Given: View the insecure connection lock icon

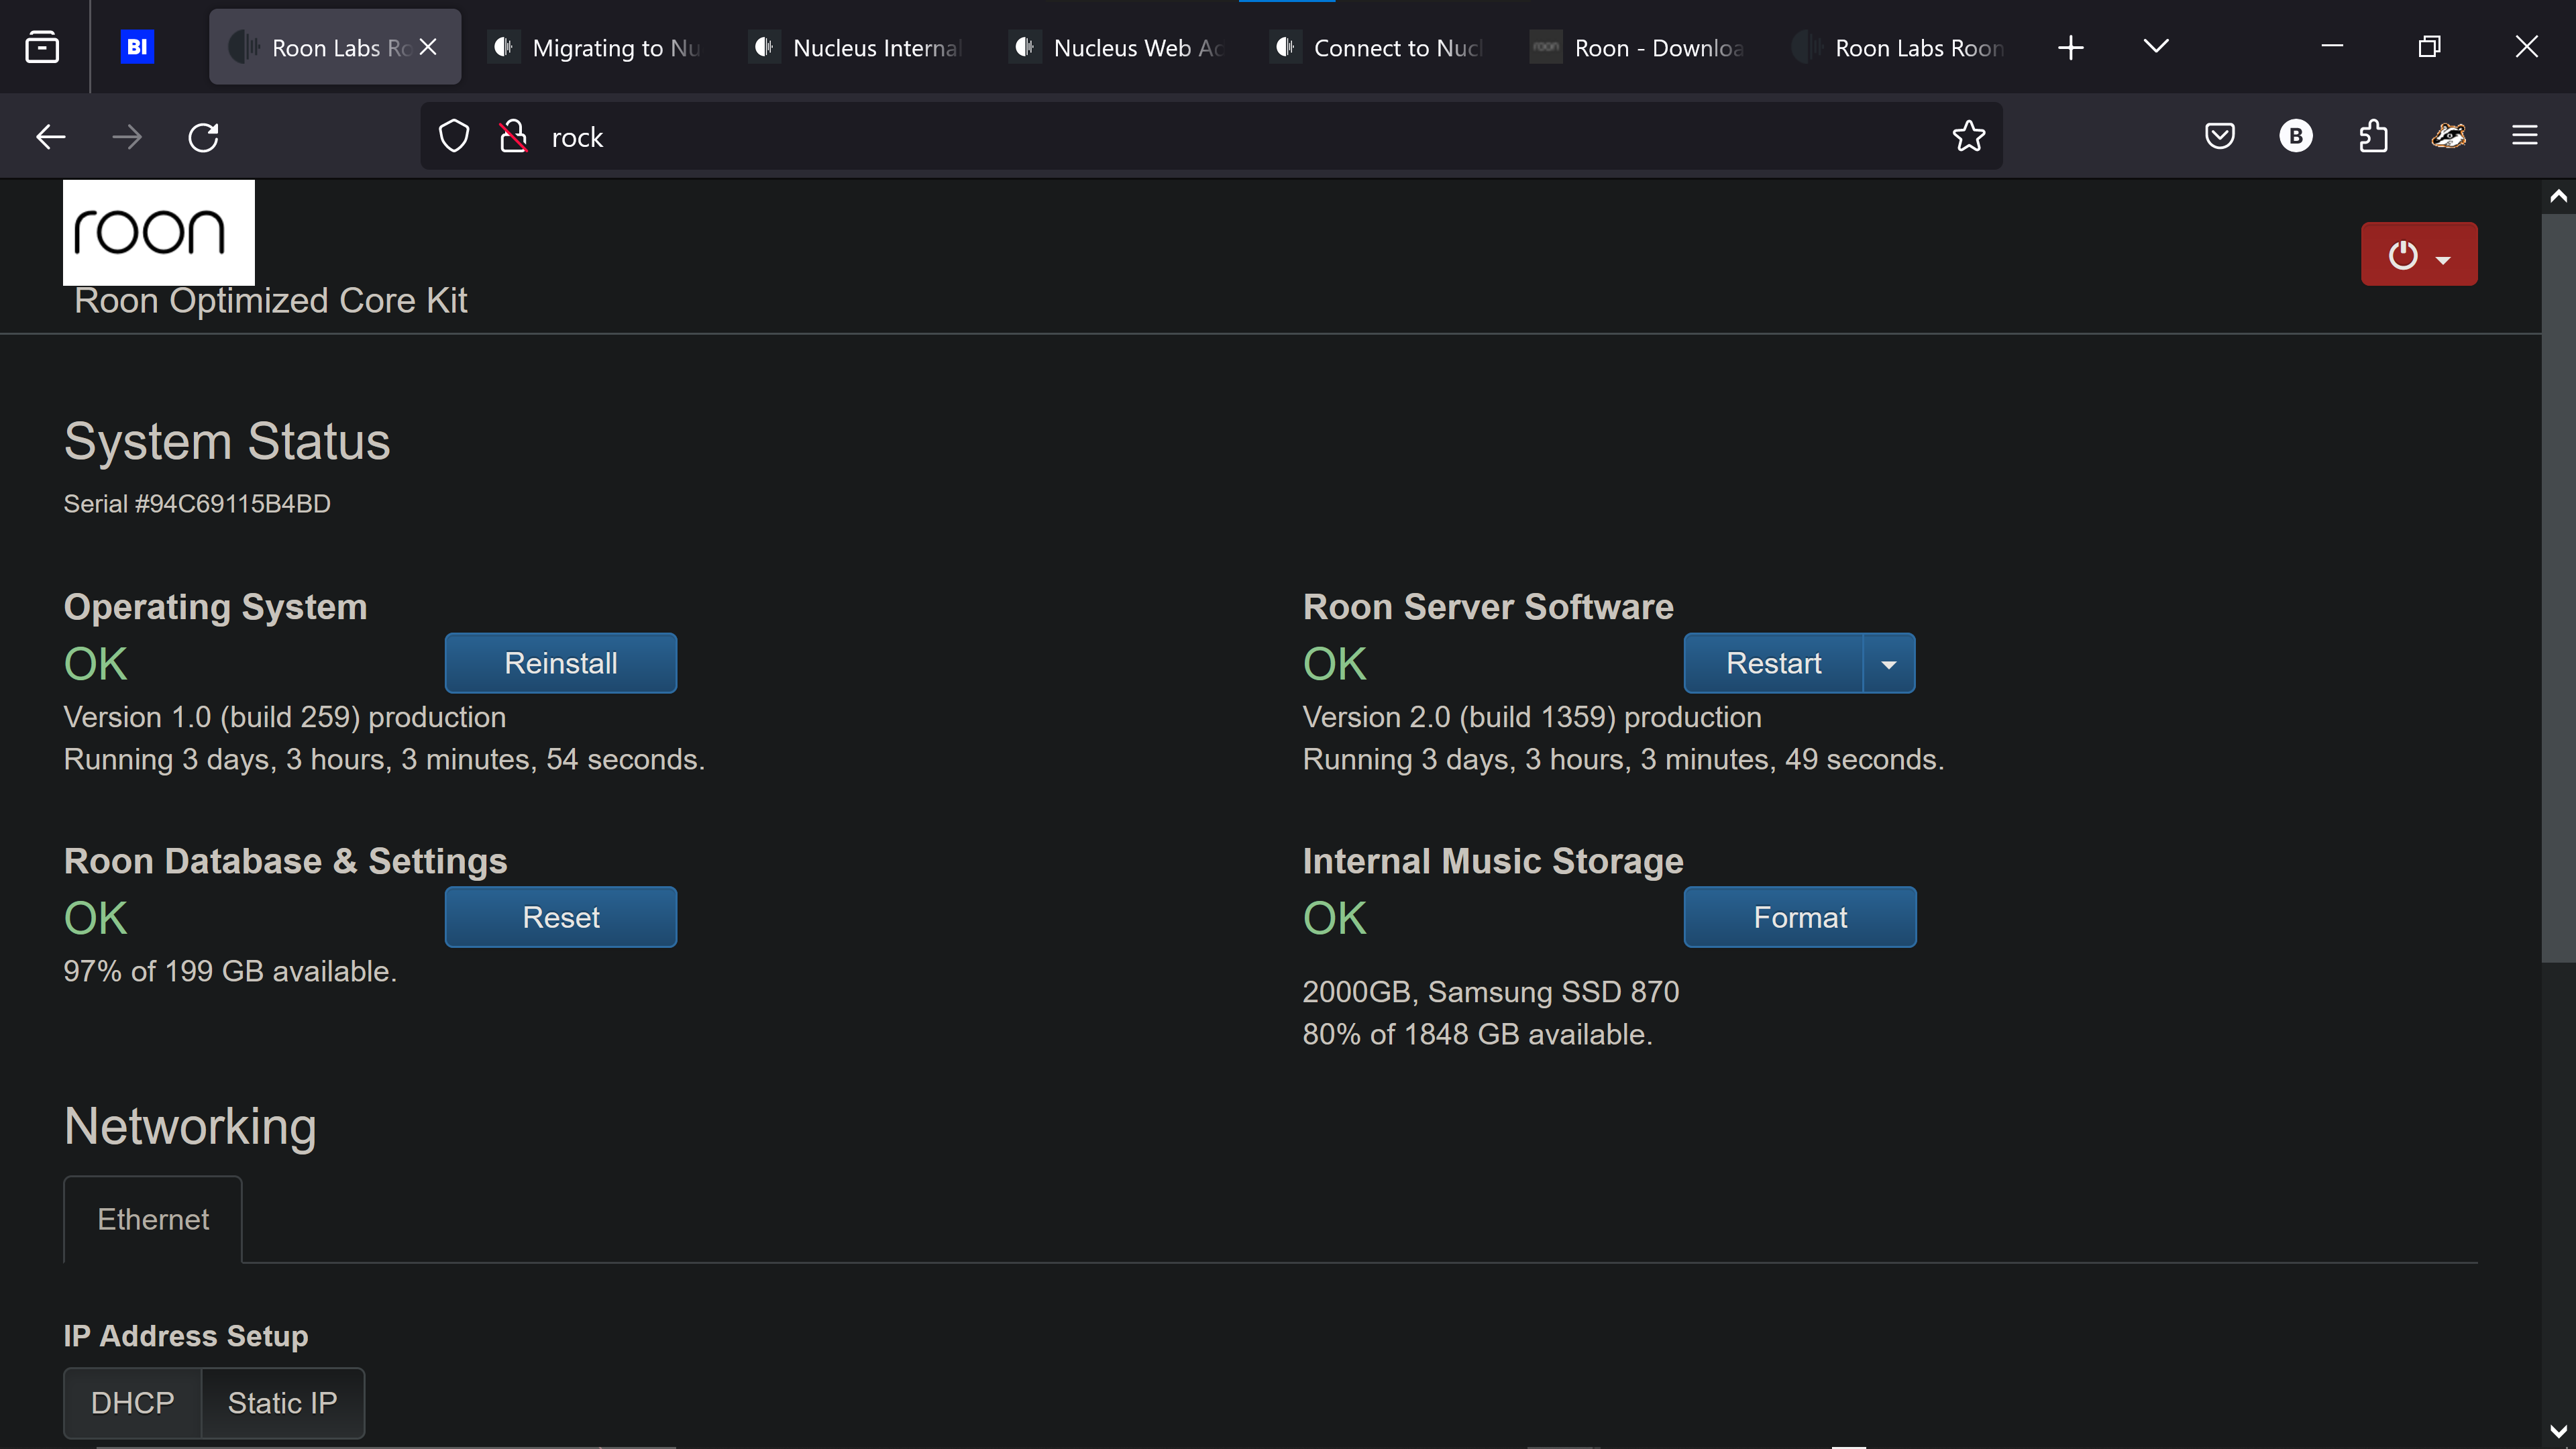Looking at the screenshot, I should [513, 137].
